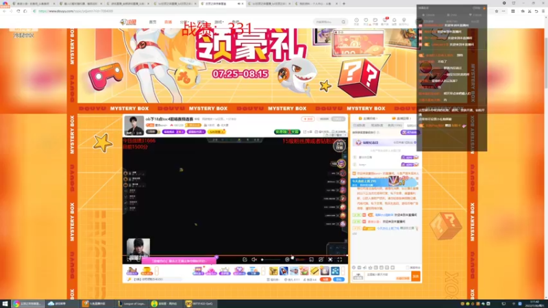Screen dimensions: 548x308
Task: Close the small popup above the video's right corner
Action: tap(345, 135)
